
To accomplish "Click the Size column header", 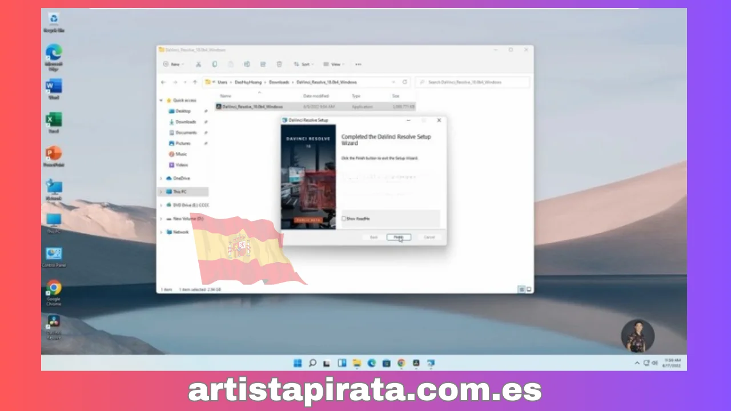I will 396,96.
